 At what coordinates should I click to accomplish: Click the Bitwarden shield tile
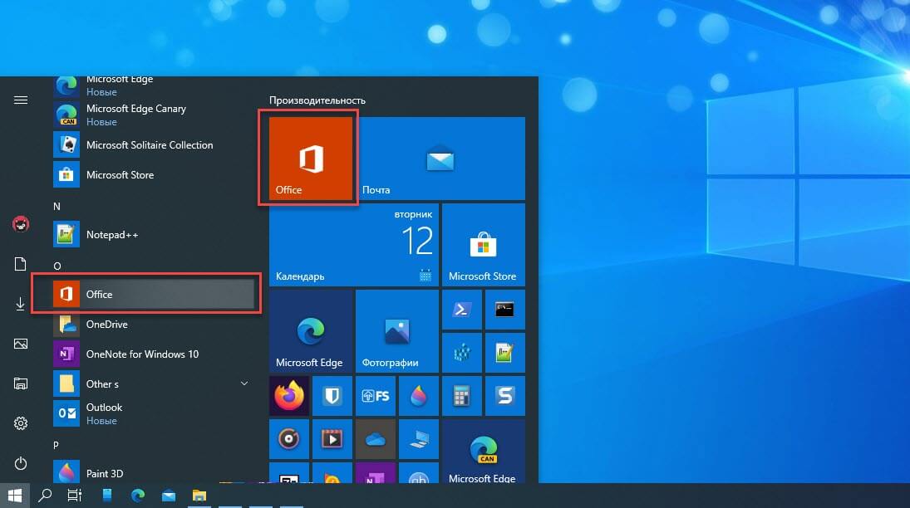pyautogui.click(x=332, y=396)
